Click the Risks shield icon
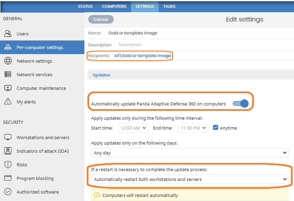 tap(8, 165)
